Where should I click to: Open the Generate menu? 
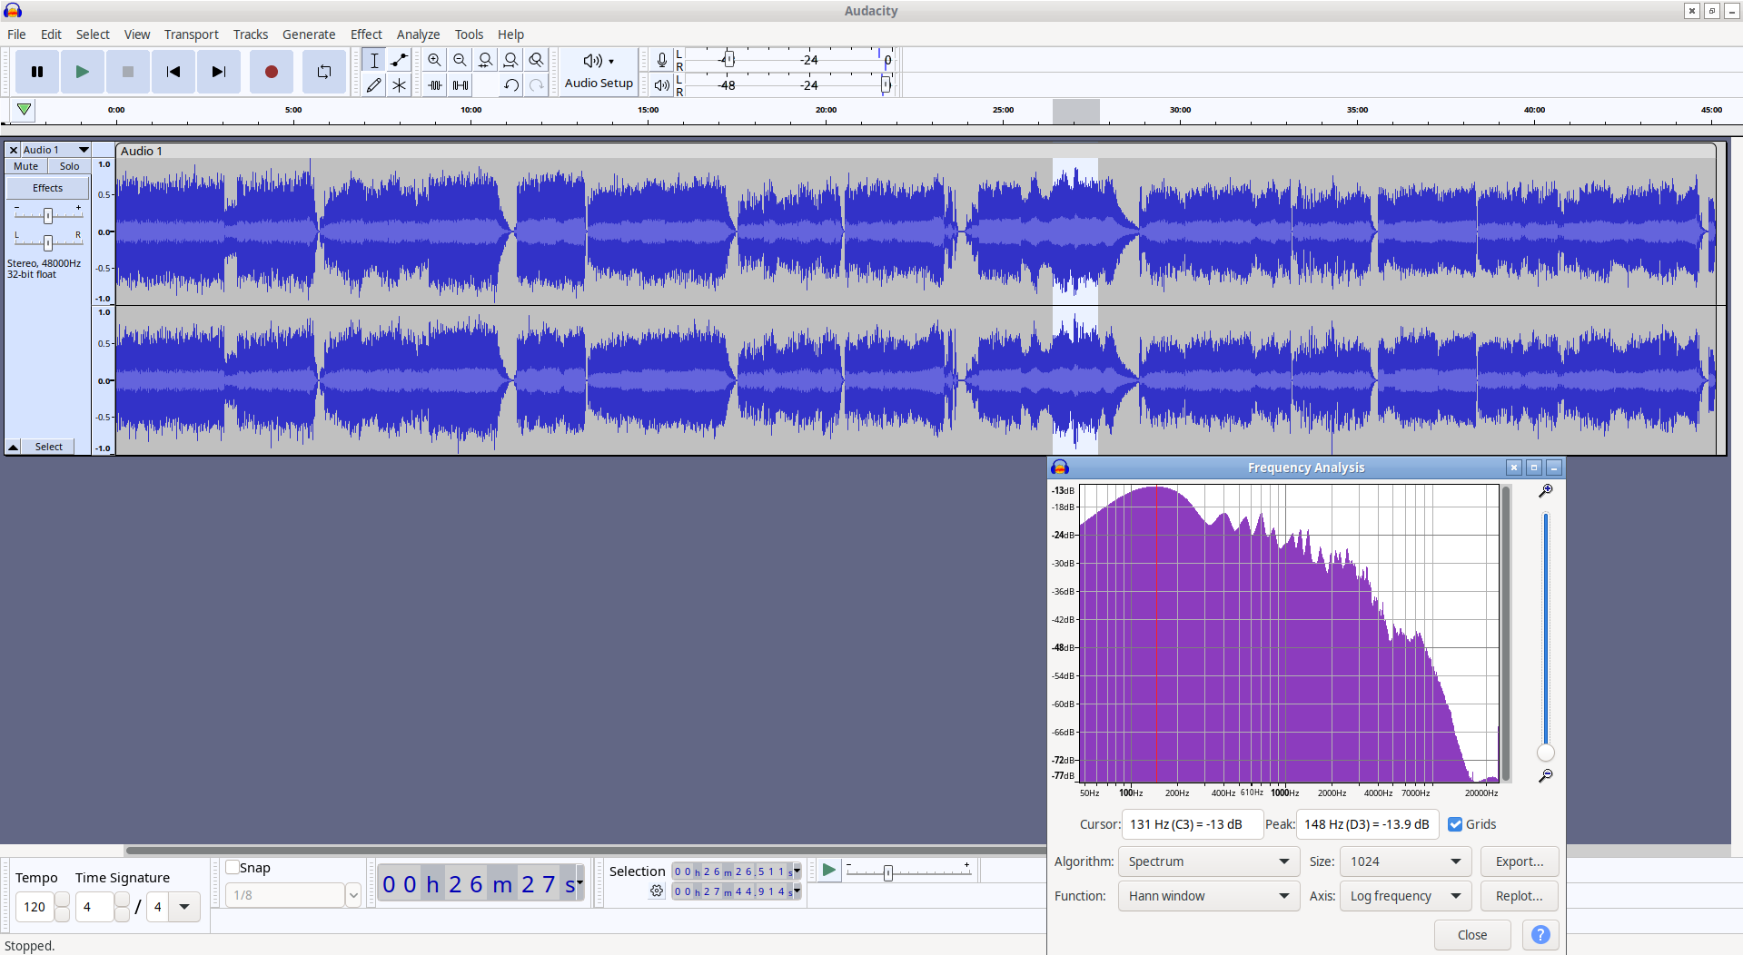(x=309, y=34)
